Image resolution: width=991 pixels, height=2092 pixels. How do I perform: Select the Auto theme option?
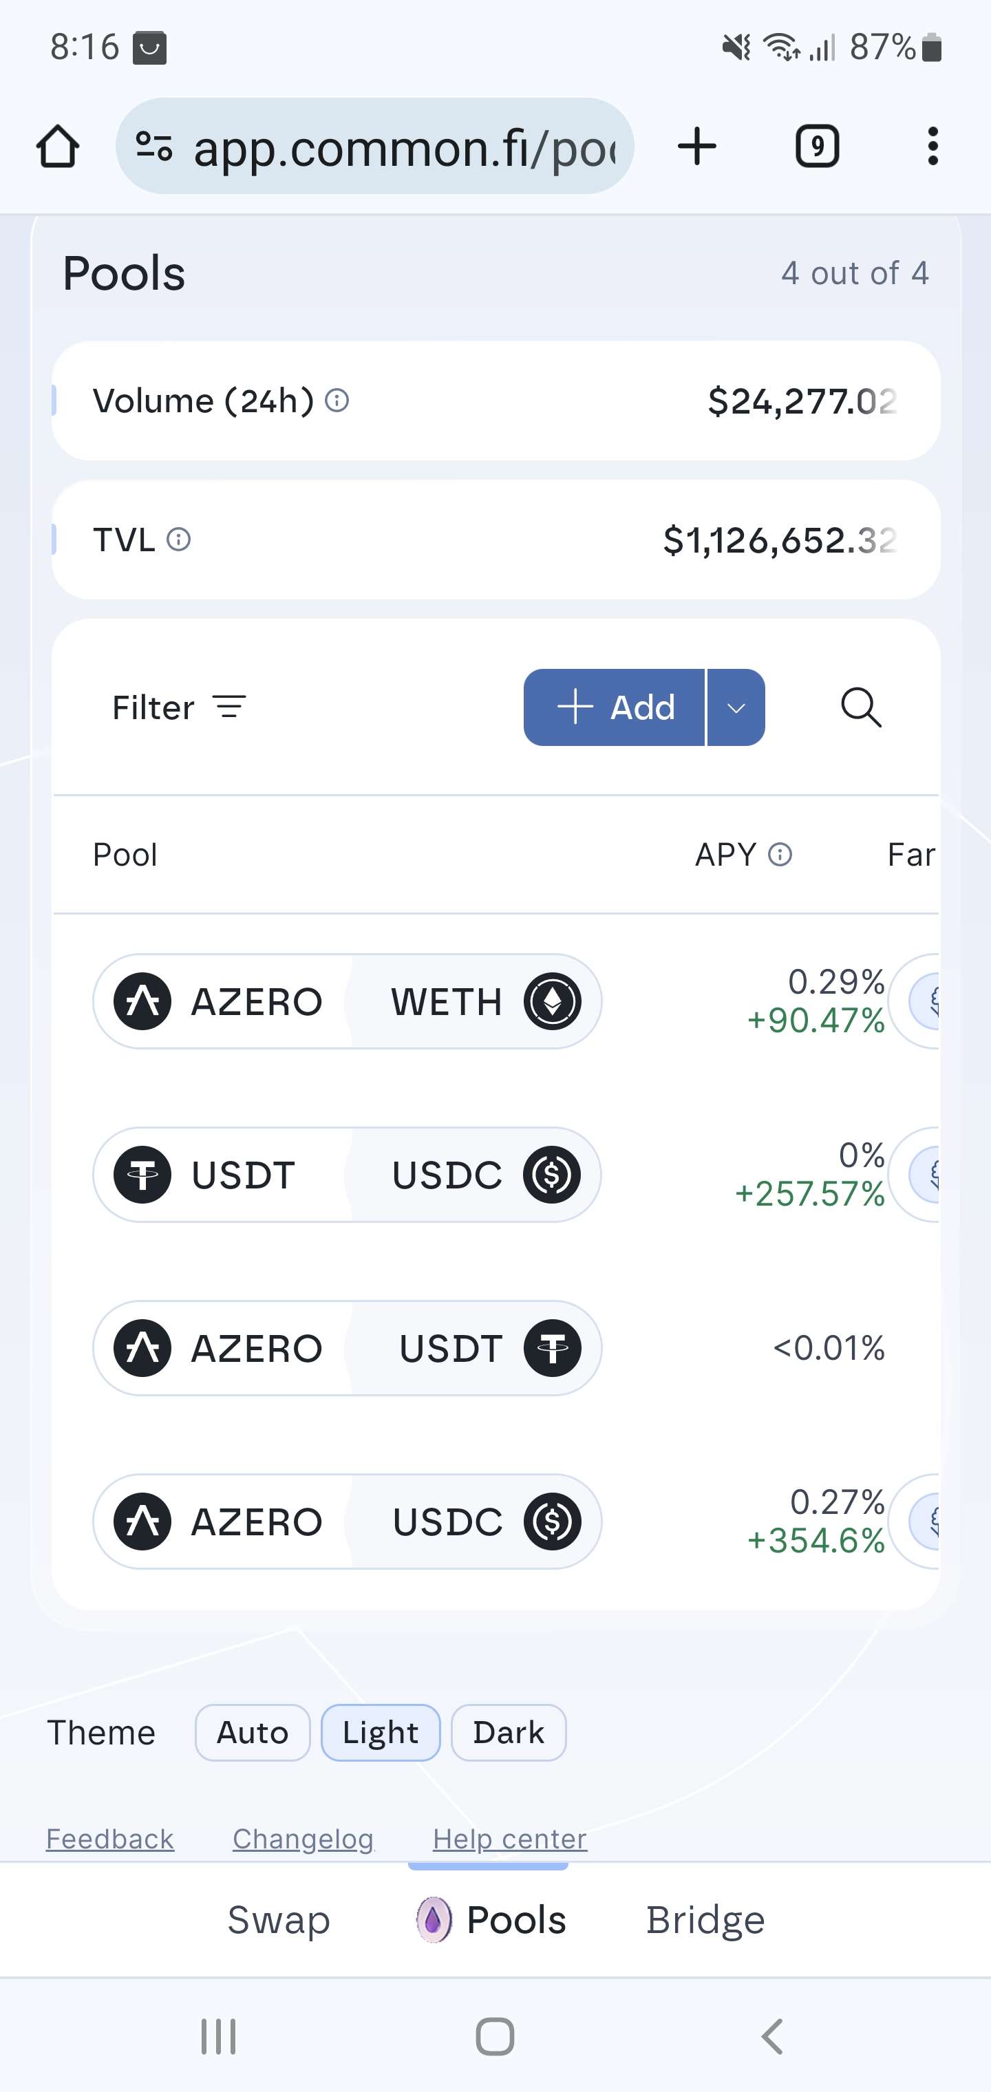tap(253, 1732)
